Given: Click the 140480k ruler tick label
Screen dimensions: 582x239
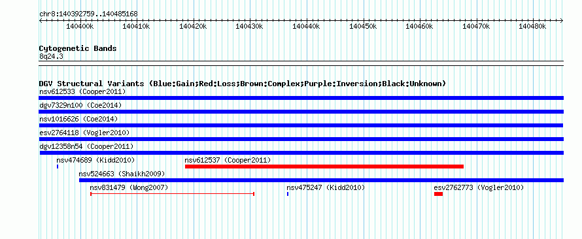Looking at the screenshot, I should (x=533, y=26).
